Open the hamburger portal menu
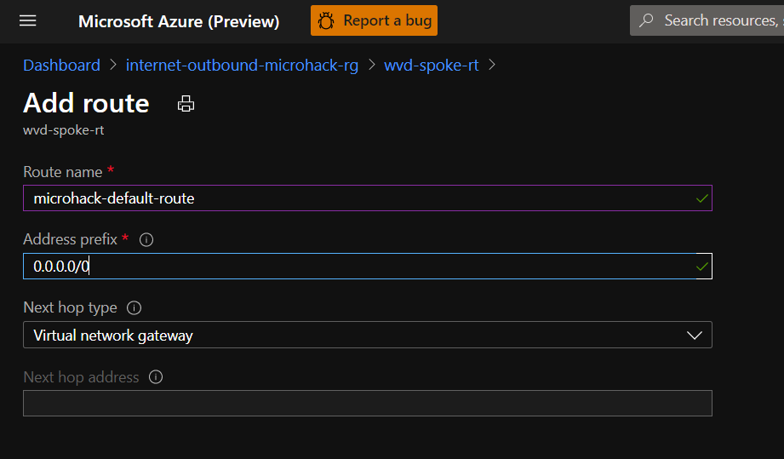Screen dimensions: 784x459 click(x=28, y=20)
